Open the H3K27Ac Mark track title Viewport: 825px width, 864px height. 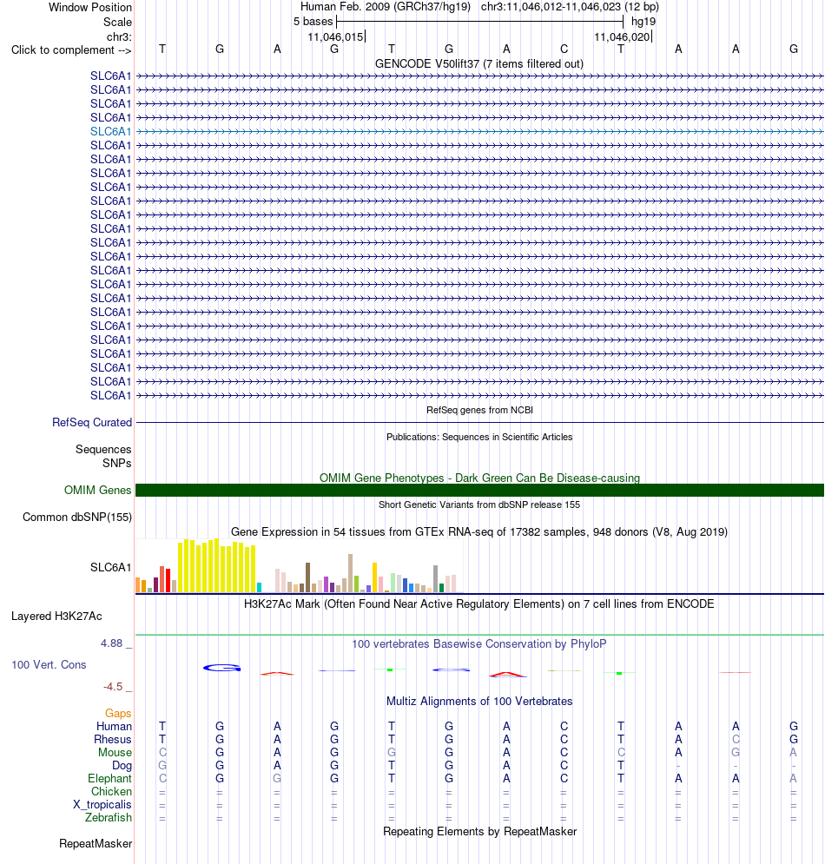coord(478,603)
